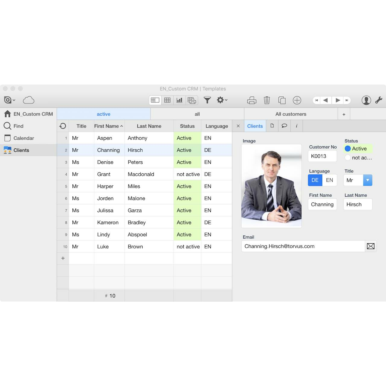This screenshot has width=386, height=386.
Task: Select the form view icon
Action: pos(155,100)
